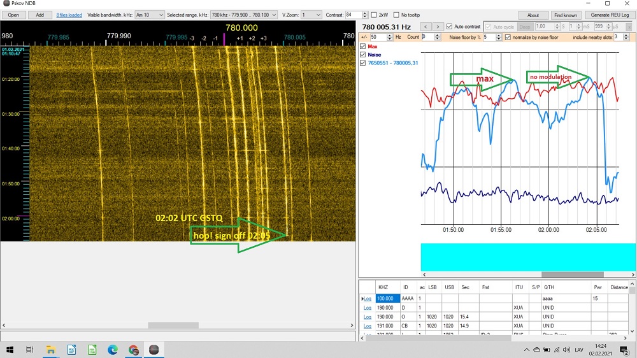This screenshot has width=637, height=358.
Task: Toggle the No tooltip checkbox
Action: [x=396, y=15]
